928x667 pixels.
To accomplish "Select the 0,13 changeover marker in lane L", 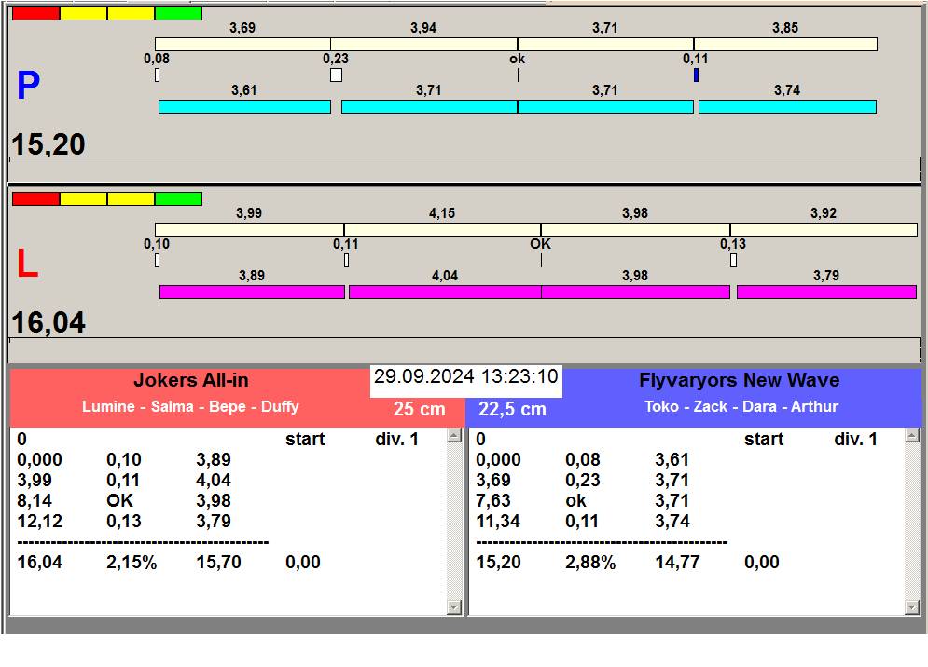I will pyautogui.click(x=733, y=261).
